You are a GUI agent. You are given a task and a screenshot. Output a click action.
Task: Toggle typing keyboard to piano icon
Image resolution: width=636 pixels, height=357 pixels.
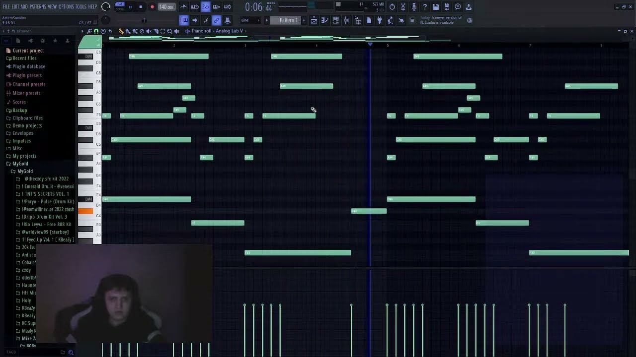coord(184,20)
